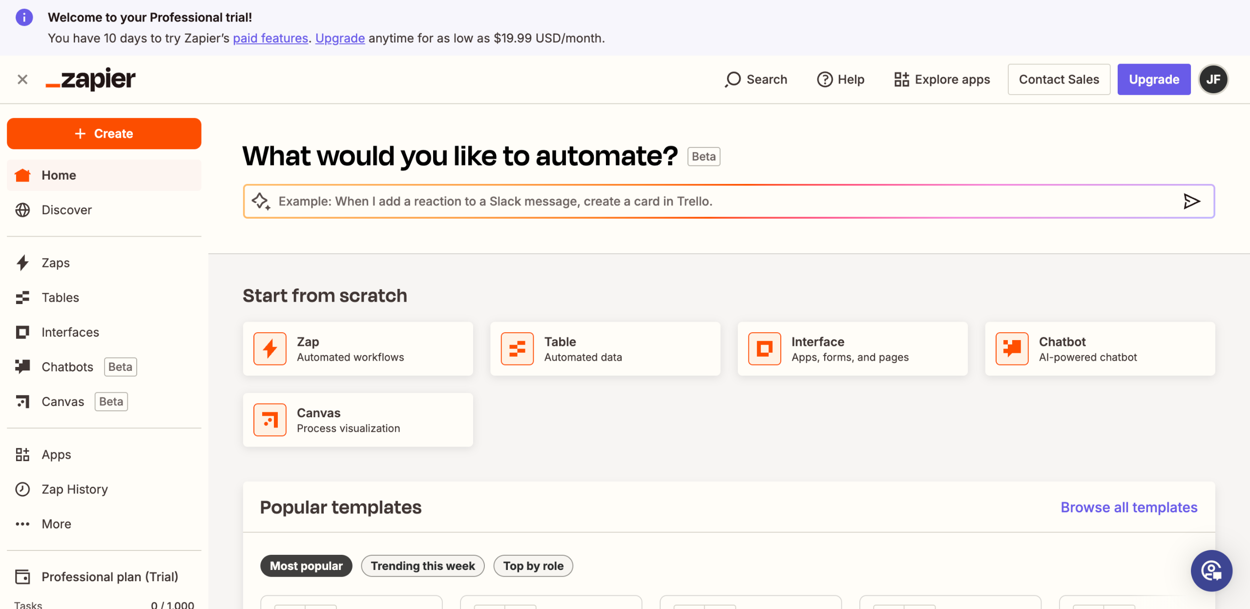Go to Discover in the sidebar
1250x609 pixels.
tap(66, 210)
